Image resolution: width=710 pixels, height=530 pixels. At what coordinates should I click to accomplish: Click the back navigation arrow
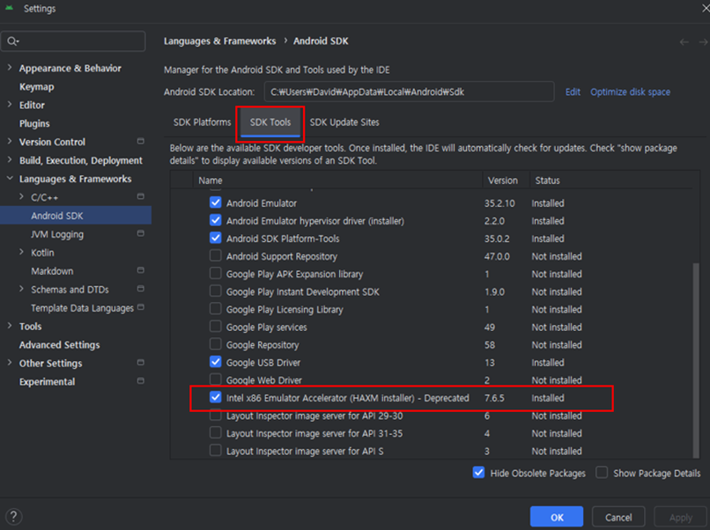[x=683, y=40]
